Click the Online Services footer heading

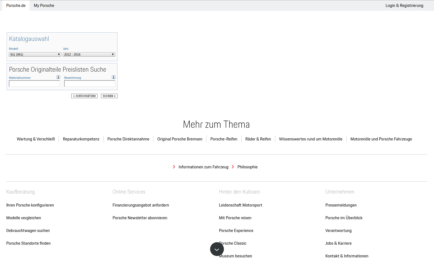[x=129, y=192]
